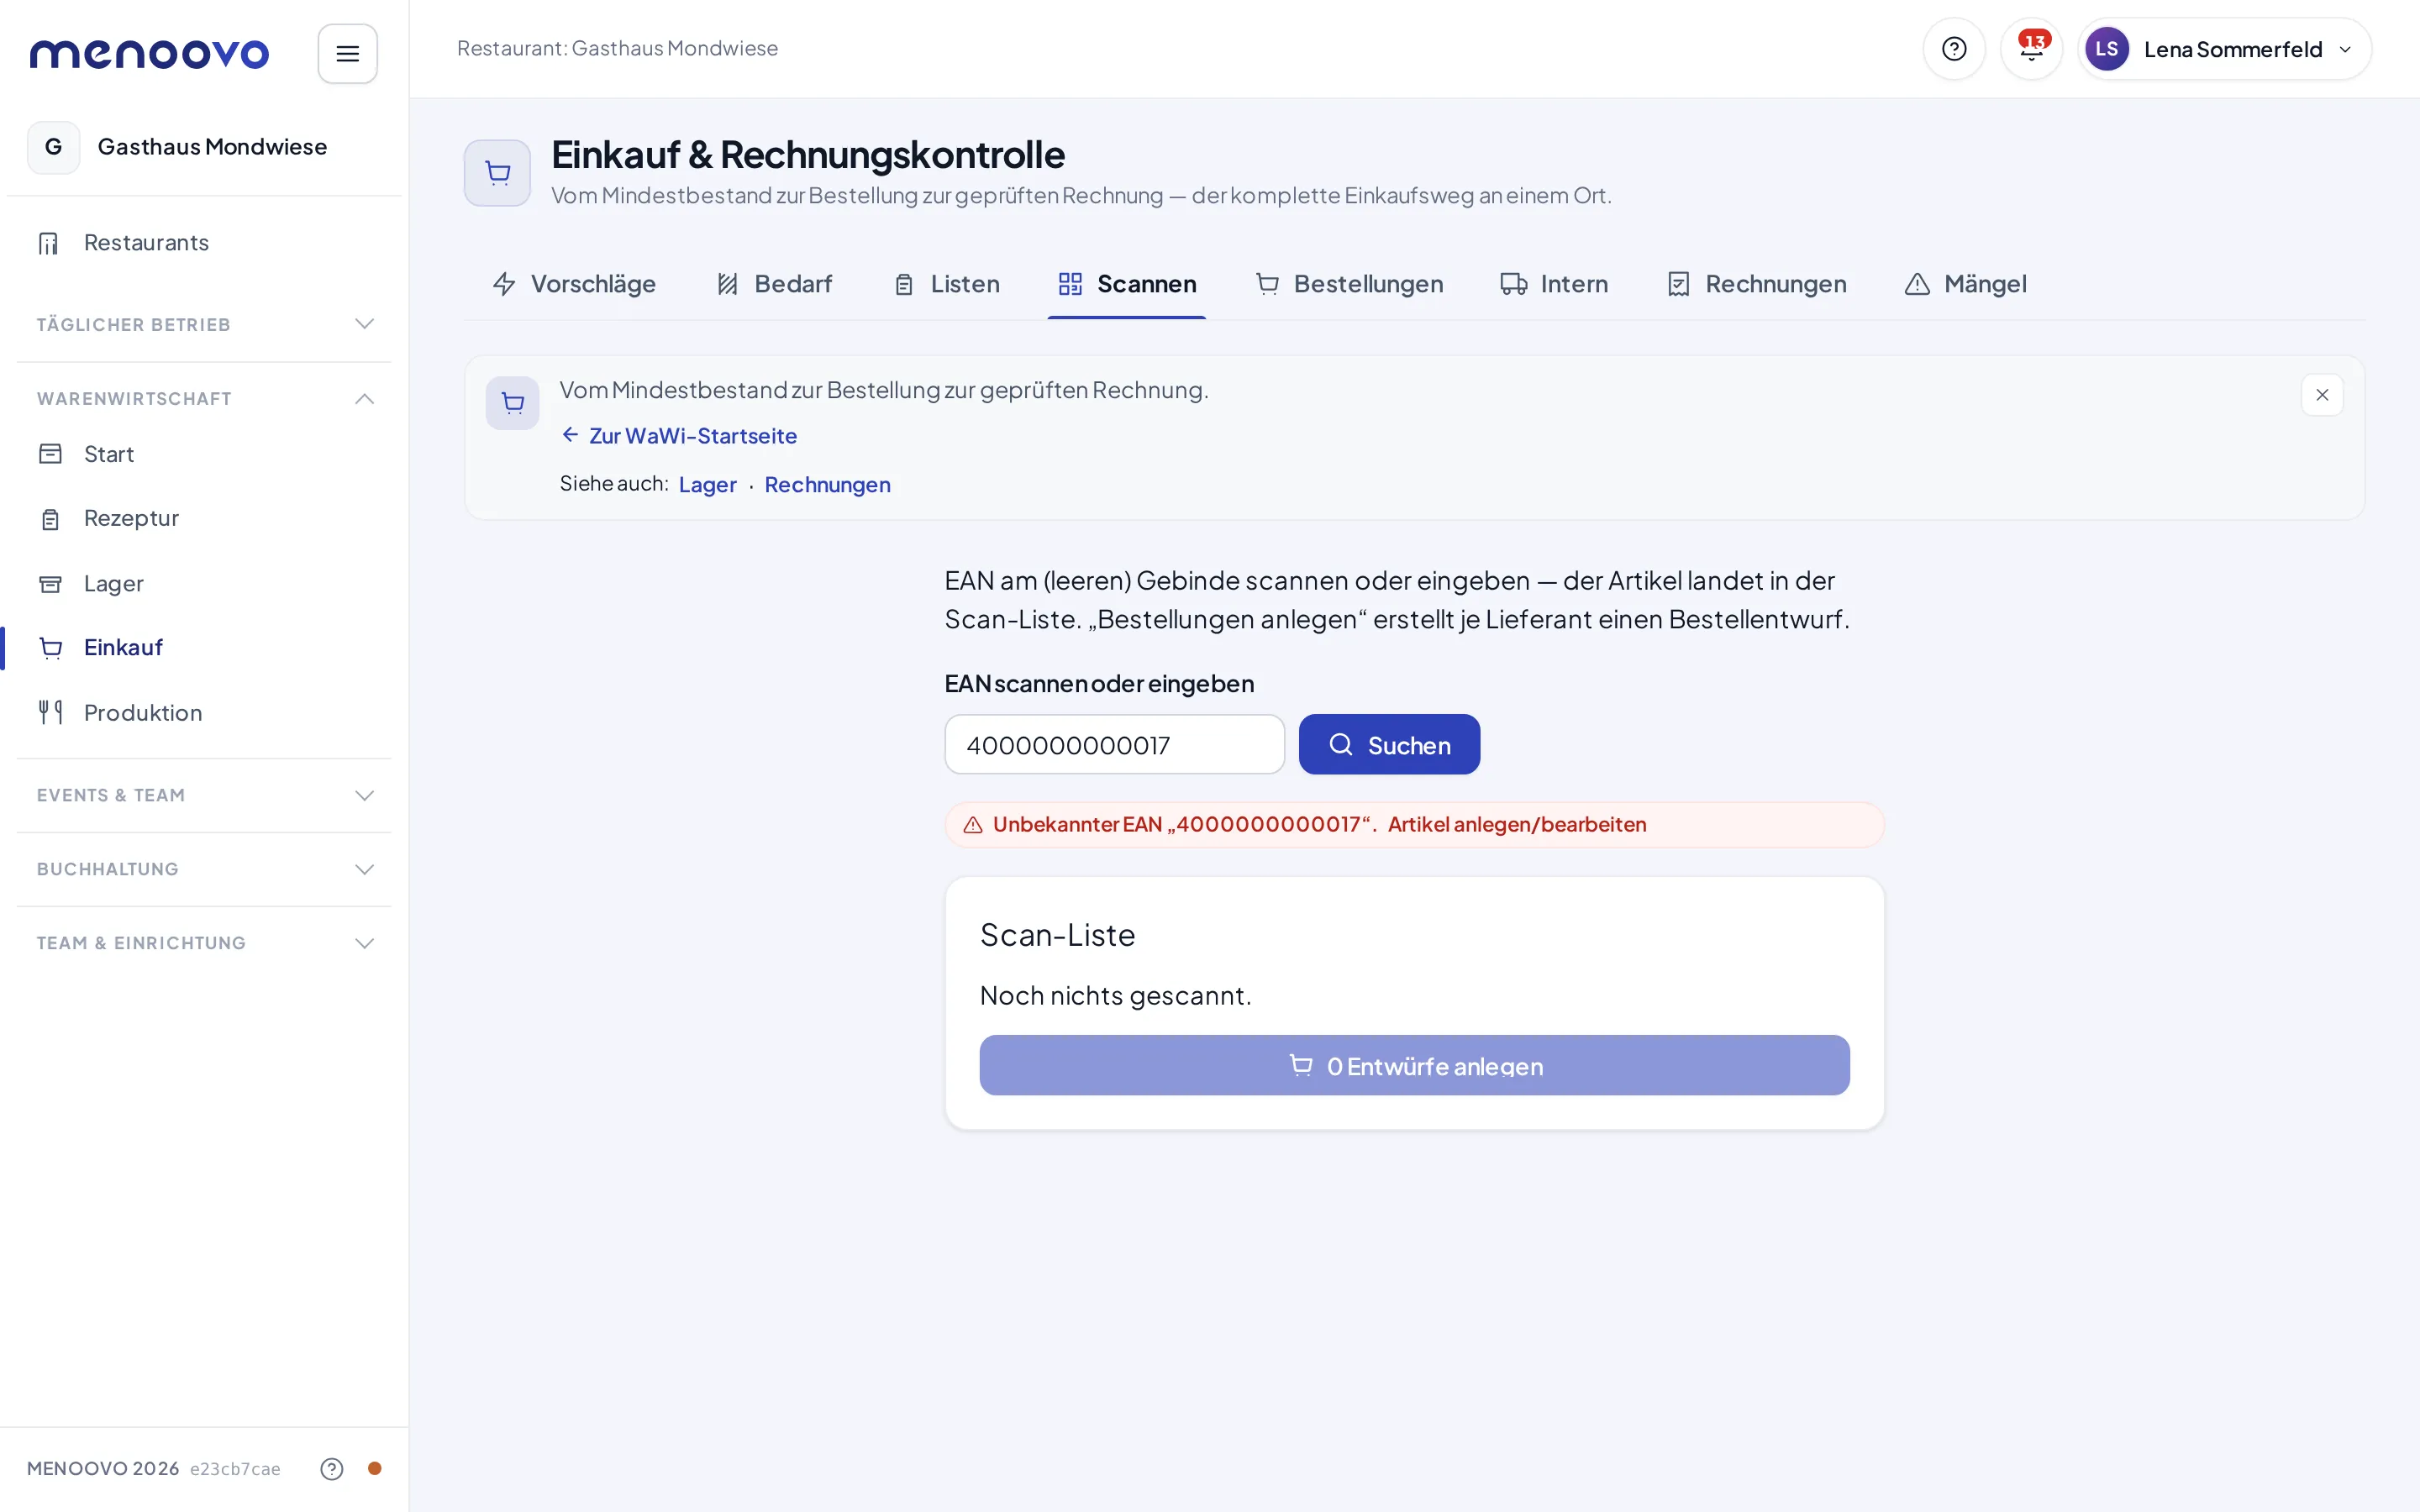Image resolution: width=2420 pixels, height=1512 pixels.
Task: Click the menoovo logo
Action: (149, 53)
